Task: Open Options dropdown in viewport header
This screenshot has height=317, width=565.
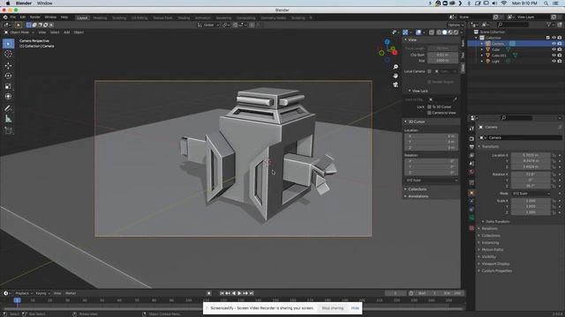Action: click(456, 26)
